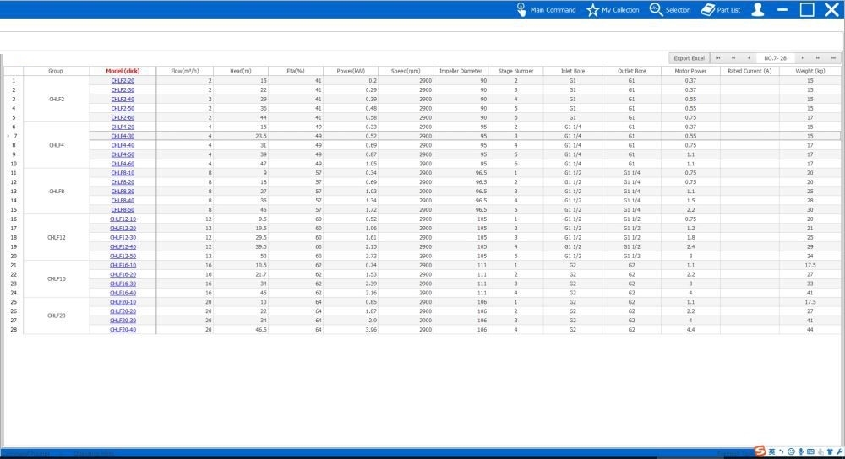This screenshot has width=845, height=459.
Task: Open model link CHLF2-60
Action: 123,118
